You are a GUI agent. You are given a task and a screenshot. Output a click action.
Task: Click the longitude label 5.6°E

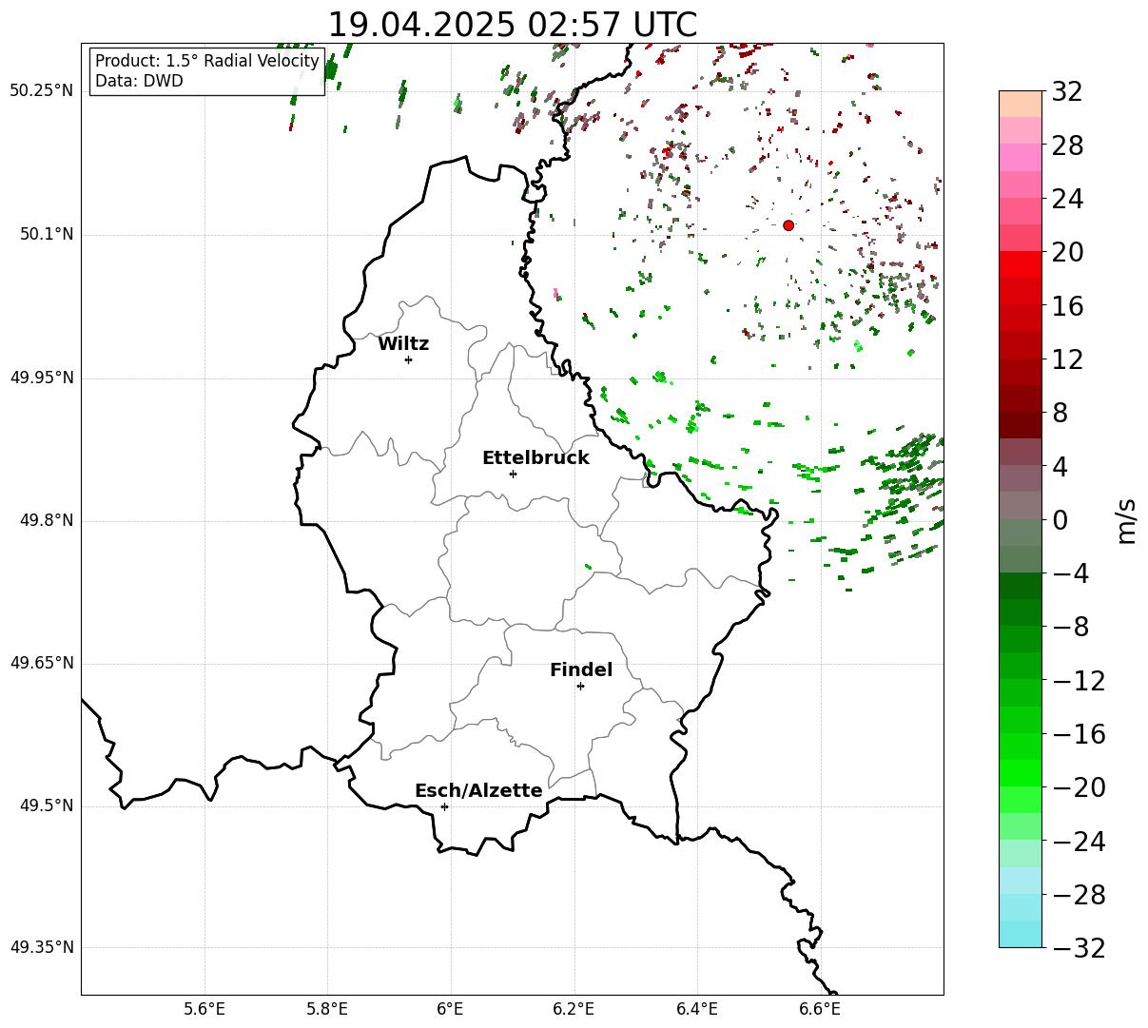[x=204, y=1008]
